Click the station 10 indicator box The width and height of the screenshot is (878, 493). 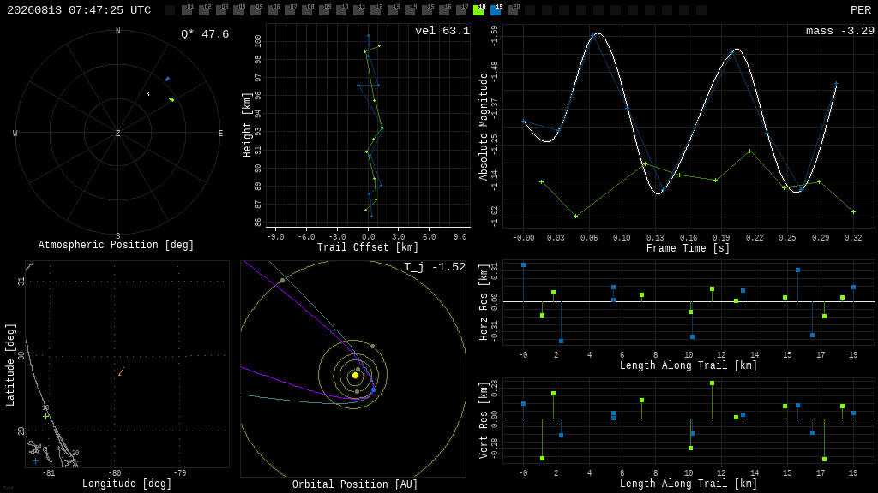(341, 9)
